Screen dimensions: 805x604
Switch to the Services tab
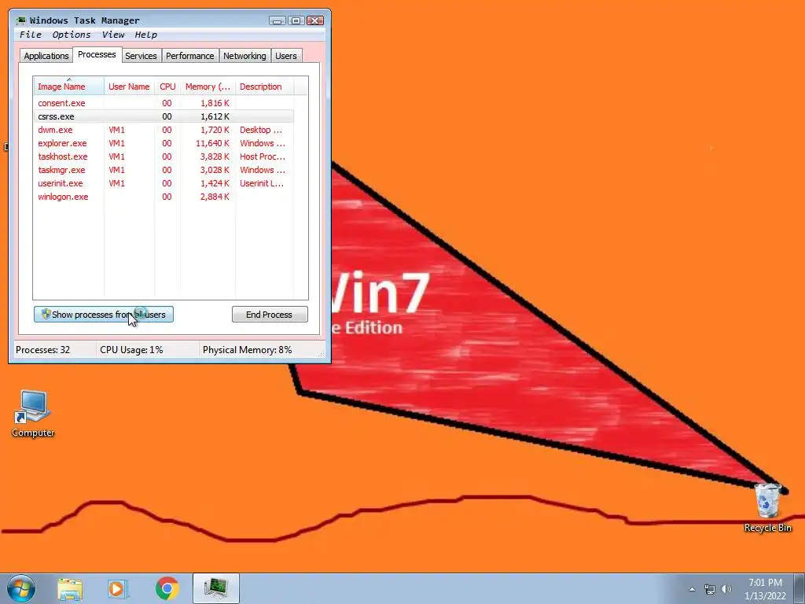[x=141, y=56]
